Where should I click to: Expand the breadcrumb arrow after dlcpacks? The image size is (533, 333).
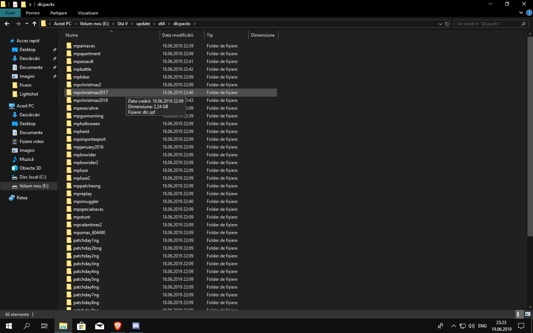[x=194, y=24]
